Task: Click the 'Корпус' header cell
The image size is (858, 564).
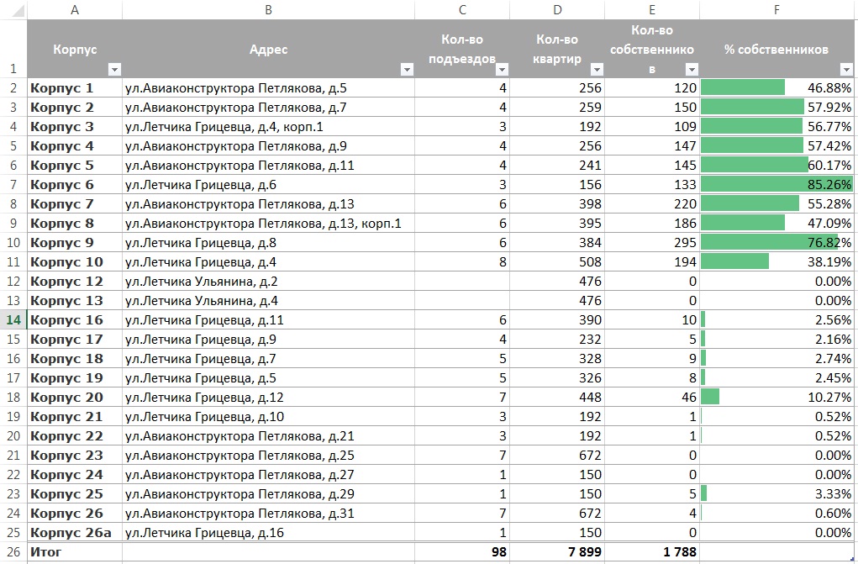Action: [75, 49]
